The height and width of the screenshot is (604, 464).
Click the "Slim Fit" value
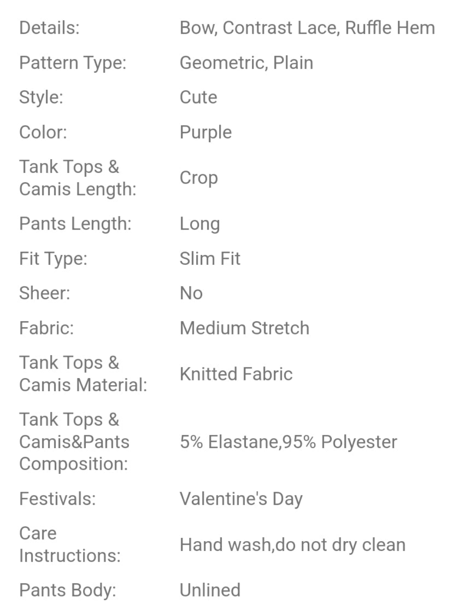point(210,258)
